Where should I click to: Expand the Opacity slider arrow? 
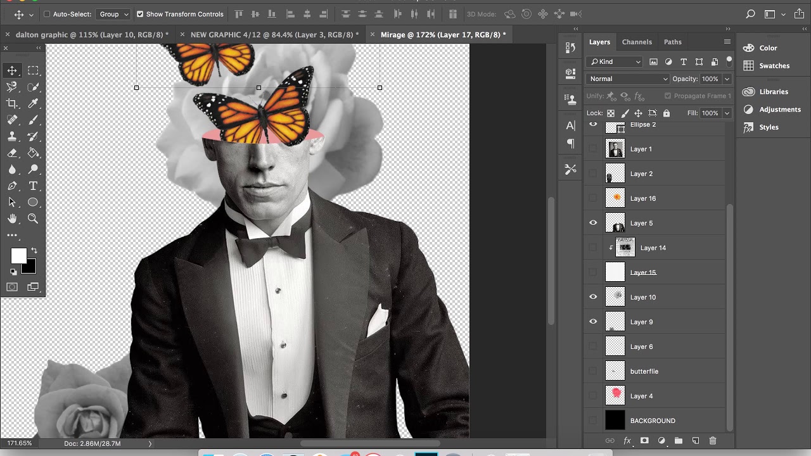(x=727, y=79)
